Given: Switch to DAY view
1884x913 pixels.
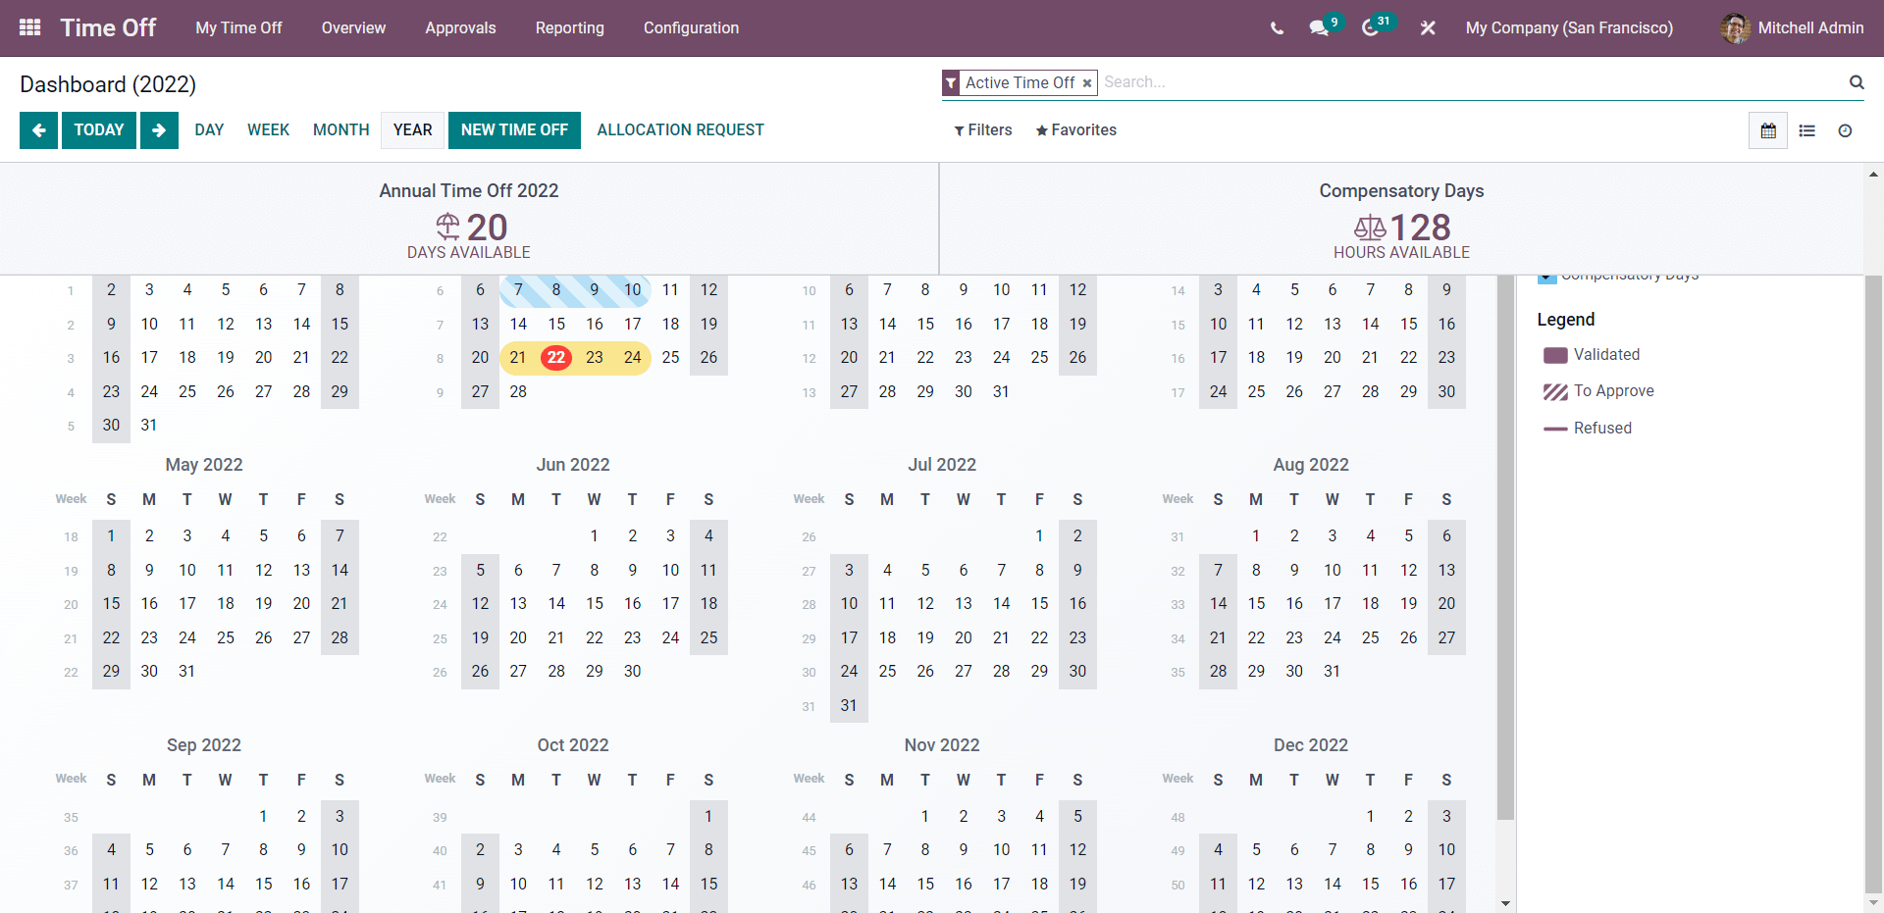Looking at the screenshot, I should pyautogui.click(x=209, y=130).
